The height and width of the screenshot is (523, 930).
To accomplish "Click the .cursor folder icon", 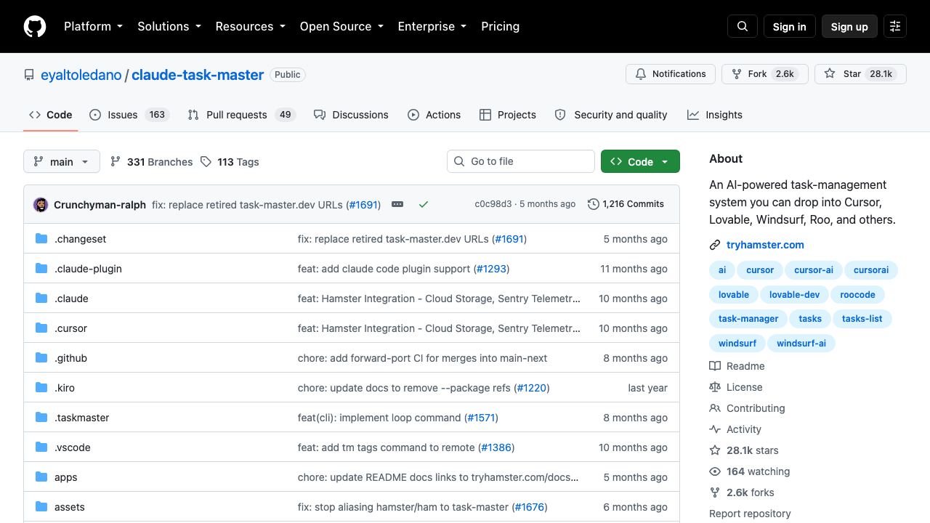I will (41, 328).
